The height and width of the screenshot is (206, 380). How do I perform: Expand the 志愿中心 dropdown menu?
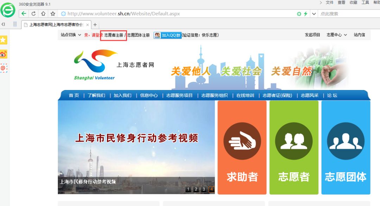(336, 35)
